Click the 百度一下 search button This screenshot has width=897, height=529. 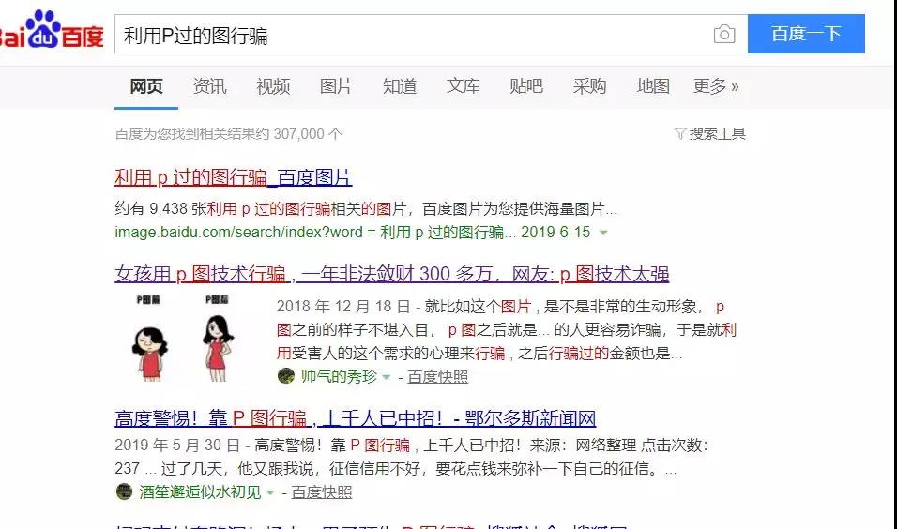click(x=806, y=34)
